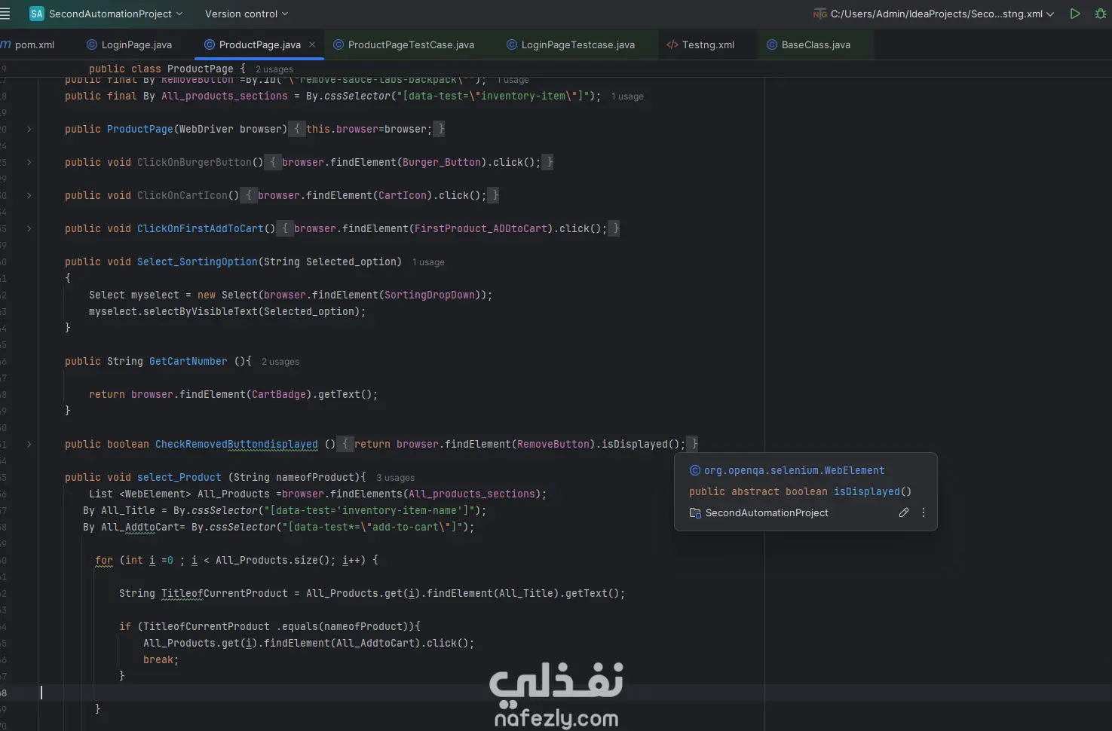Expand the ProductPage constructor fold arrow
This screenshot has width=1112, height=731.
click(x=29, y=129)
